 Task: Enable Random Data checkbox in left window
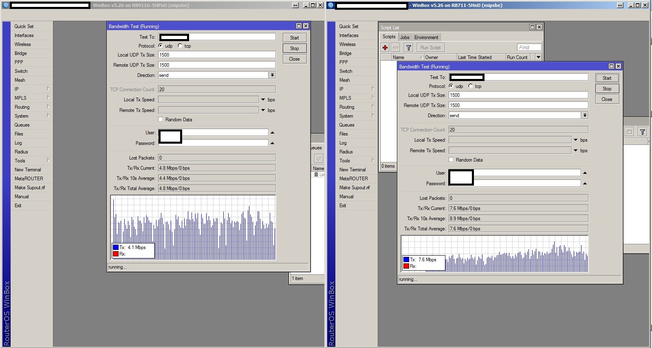tap(161, 120)
